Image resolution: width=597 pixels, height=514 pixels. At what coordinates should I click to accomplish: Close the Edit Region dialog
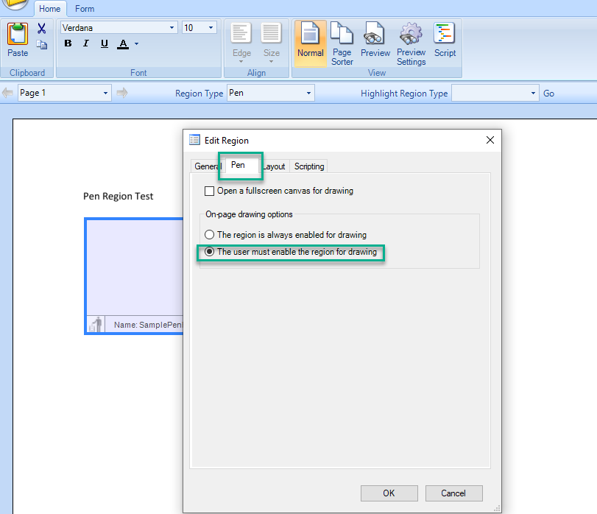point(490,140)
